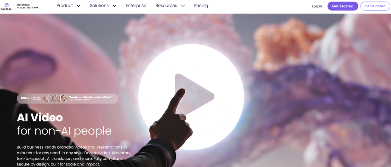Image resolution: width=391 pixels, height=167 pixels.
Task: Click the Get a demo button
Action: [375, 6]
